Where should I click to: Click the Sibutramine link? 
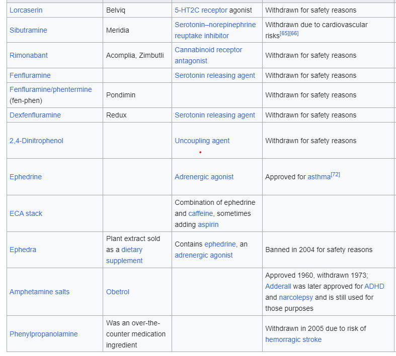click(x=28, y=30)
